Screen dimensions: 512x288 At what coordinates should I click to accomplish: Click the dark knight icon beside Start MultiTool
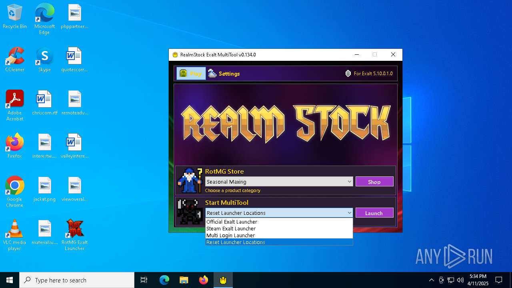[x=190, y=212]
